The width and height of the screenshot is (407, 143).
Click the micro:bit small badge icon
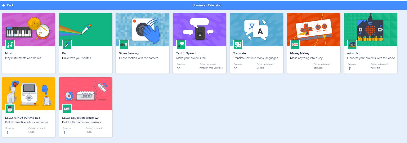tap(352, 45)
